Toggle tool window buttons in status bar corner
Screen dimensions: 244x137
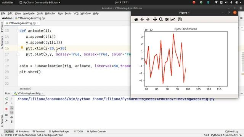(x=2, y=135)
